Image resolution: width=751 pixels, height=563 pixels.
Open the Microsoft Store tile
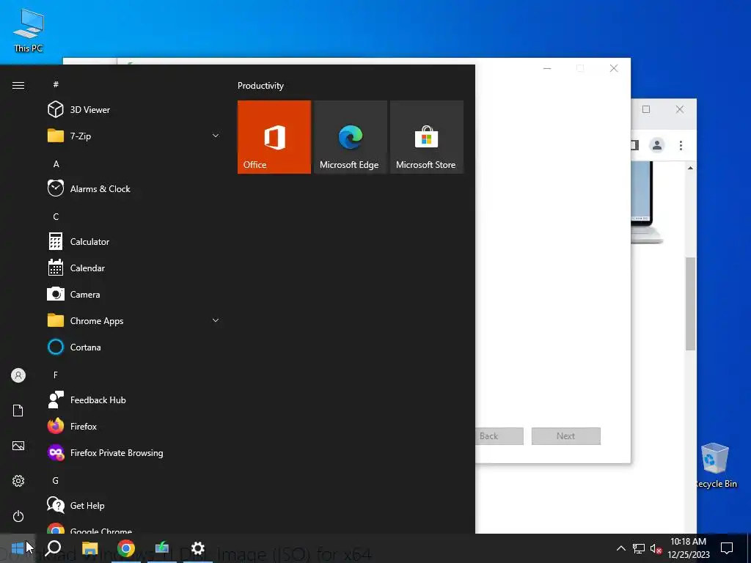coord(427,137)
